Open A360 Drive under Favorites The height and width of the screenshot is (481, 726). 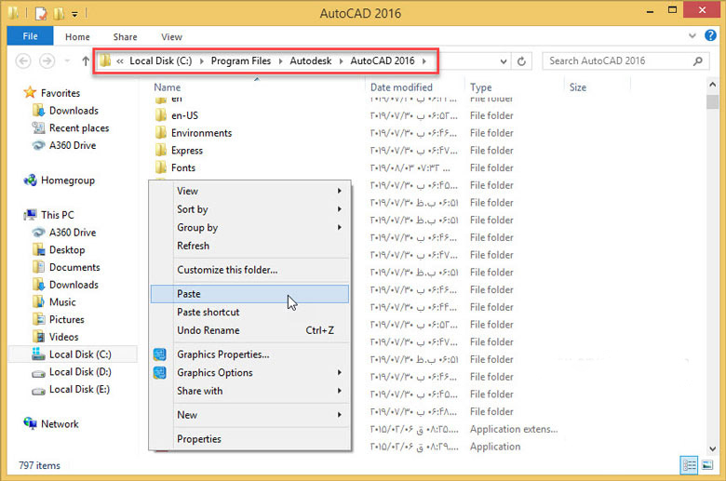(64, 145)
